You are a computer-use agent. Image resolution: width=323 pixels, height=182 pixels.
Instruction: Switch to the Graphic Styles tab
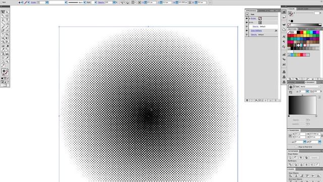click(x=264, y=11)
